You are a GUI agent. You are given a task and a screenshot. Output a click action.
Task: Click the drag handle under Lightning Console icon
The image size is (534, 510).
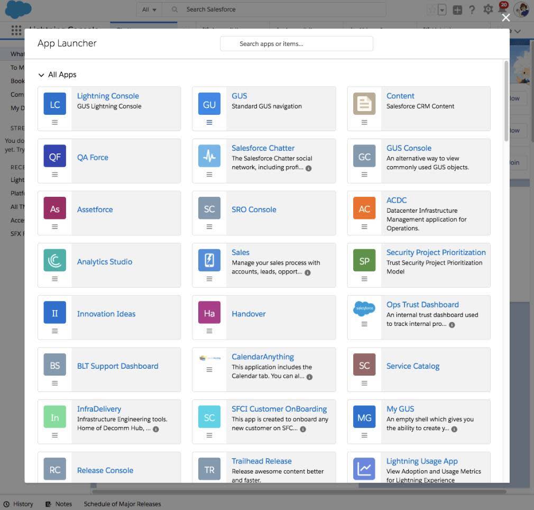(x=54, y=122)
